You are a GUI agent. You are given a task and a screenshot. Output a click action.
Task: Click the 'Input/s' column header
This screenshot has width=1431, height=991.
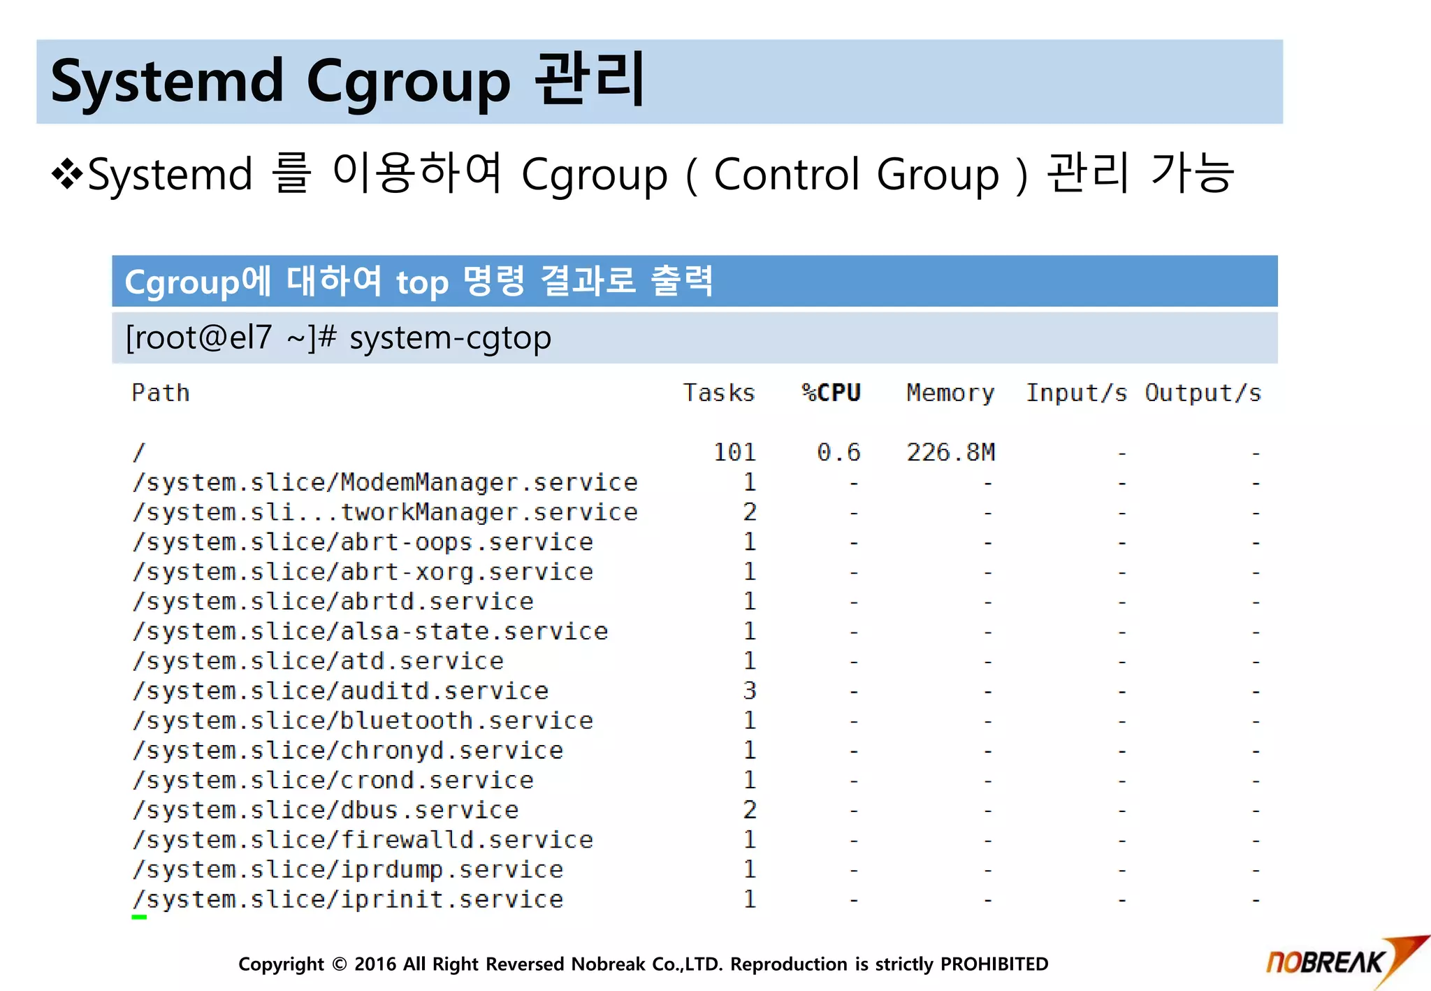(1076, 393)
